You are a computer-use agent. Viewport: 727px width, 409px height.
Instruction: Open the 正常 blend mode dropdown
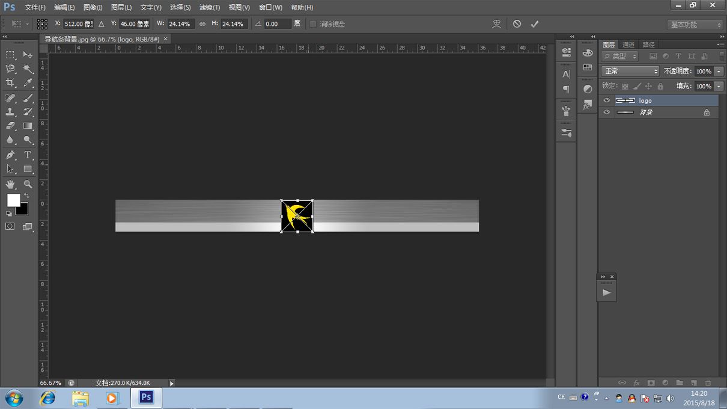(x=630, y=71)
